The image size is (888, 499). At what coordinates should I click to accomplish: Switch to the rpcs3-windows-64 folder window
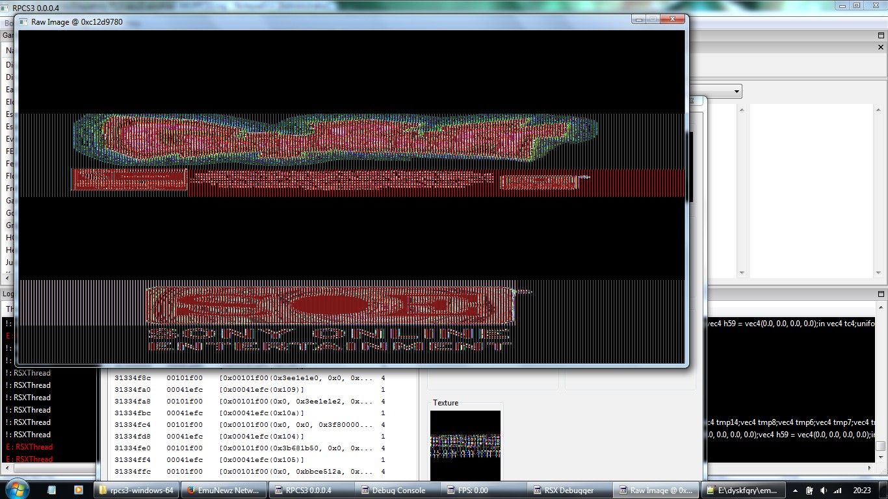pos(135,490)
